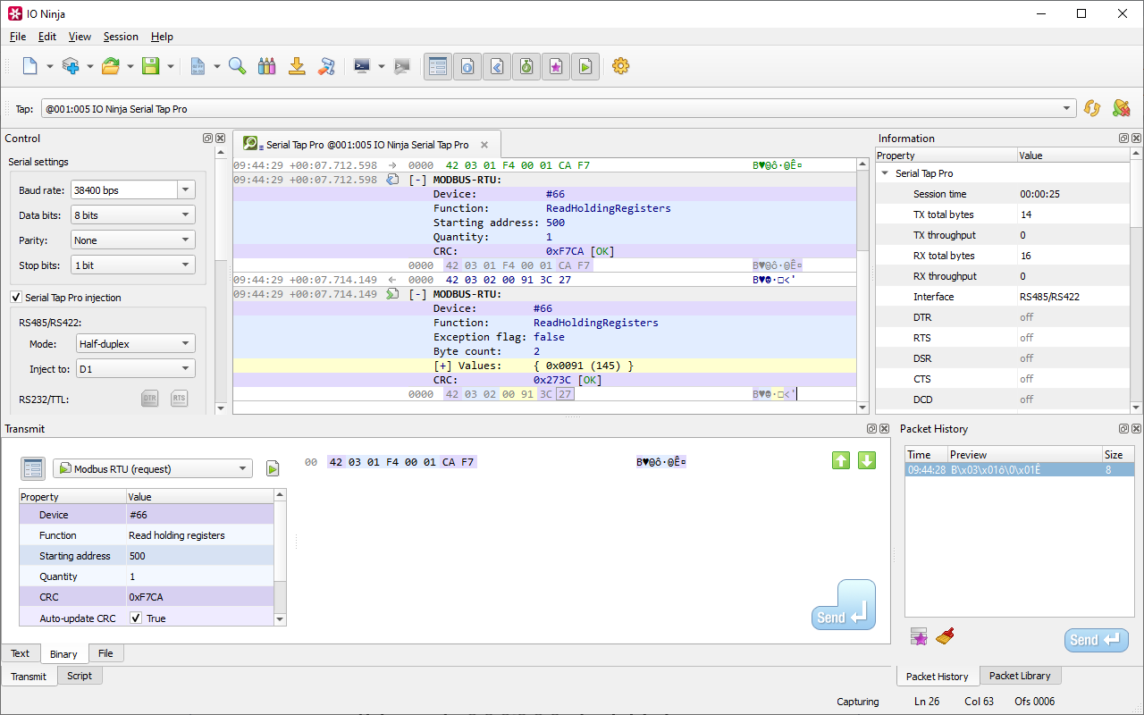Click the terminal monitor toolbar icon

362,66
